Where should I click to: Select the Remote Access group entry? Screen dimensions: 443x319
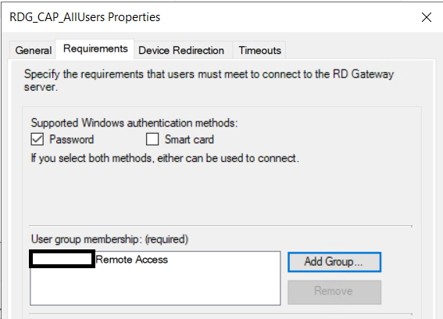click(x=132, y=260)
